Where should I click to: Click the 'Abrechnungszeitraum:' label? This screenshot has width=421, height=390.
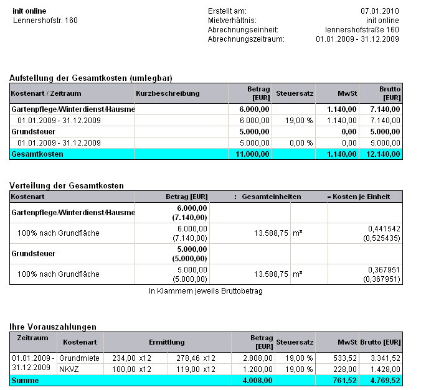click(x=246, y=39)
